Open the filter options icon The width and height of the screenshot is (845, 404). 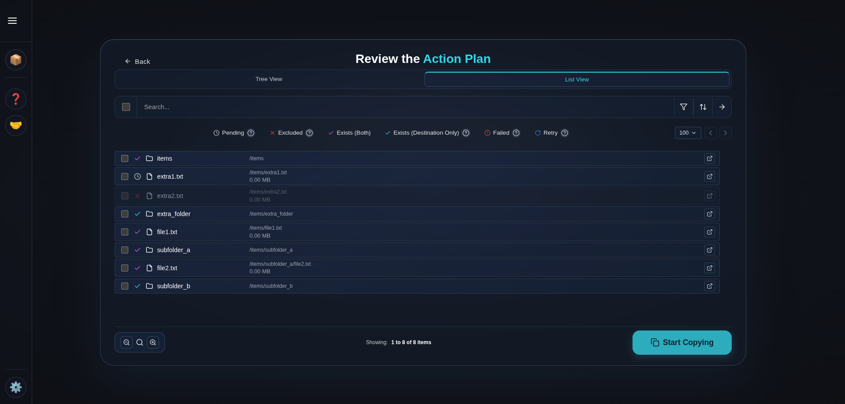(x=684, y=107)
